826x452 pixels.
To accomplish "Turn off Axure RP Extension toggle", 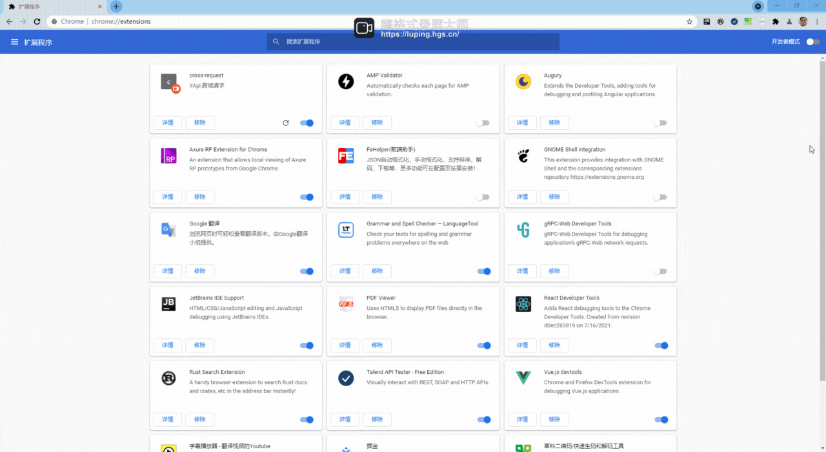I will tap(307, 197).
